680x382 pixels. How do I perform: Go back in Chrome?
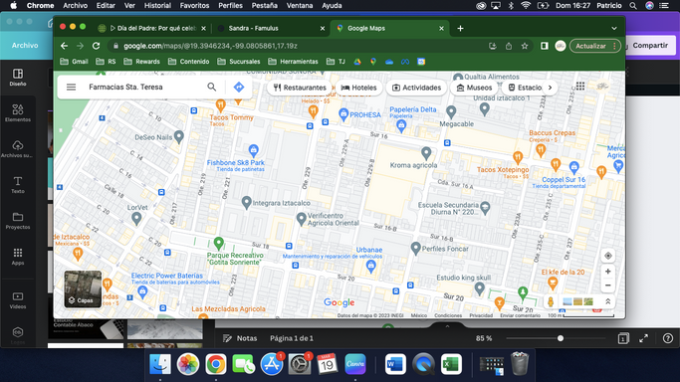click(x=64, y=46)
